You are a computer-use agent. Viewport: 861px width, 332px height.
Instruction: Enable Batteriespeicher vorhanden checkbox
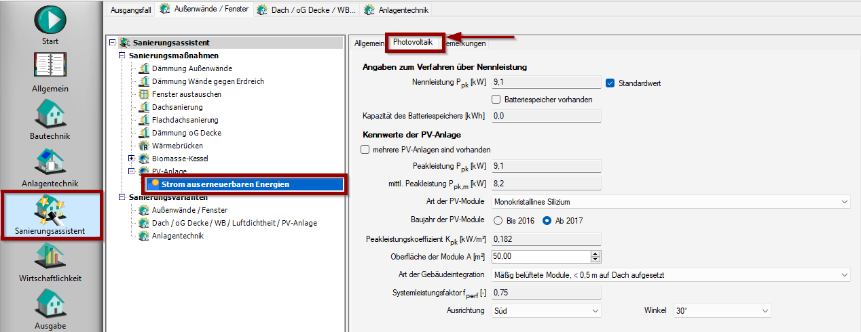(x=496, y=100)
